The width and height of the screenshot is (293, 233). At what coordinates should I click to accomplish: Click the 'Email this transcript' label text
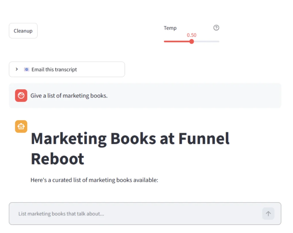[54, 69]
